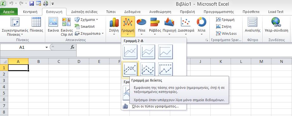This screenshot has height=116, width=292.
Task: Insert an Αναλυτής slicer
Action: coord(252,25)
